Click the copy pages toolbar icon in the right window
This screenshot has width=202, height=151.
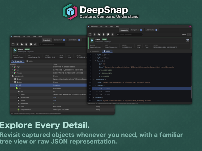pyautogui.click(x=99, y=34)
